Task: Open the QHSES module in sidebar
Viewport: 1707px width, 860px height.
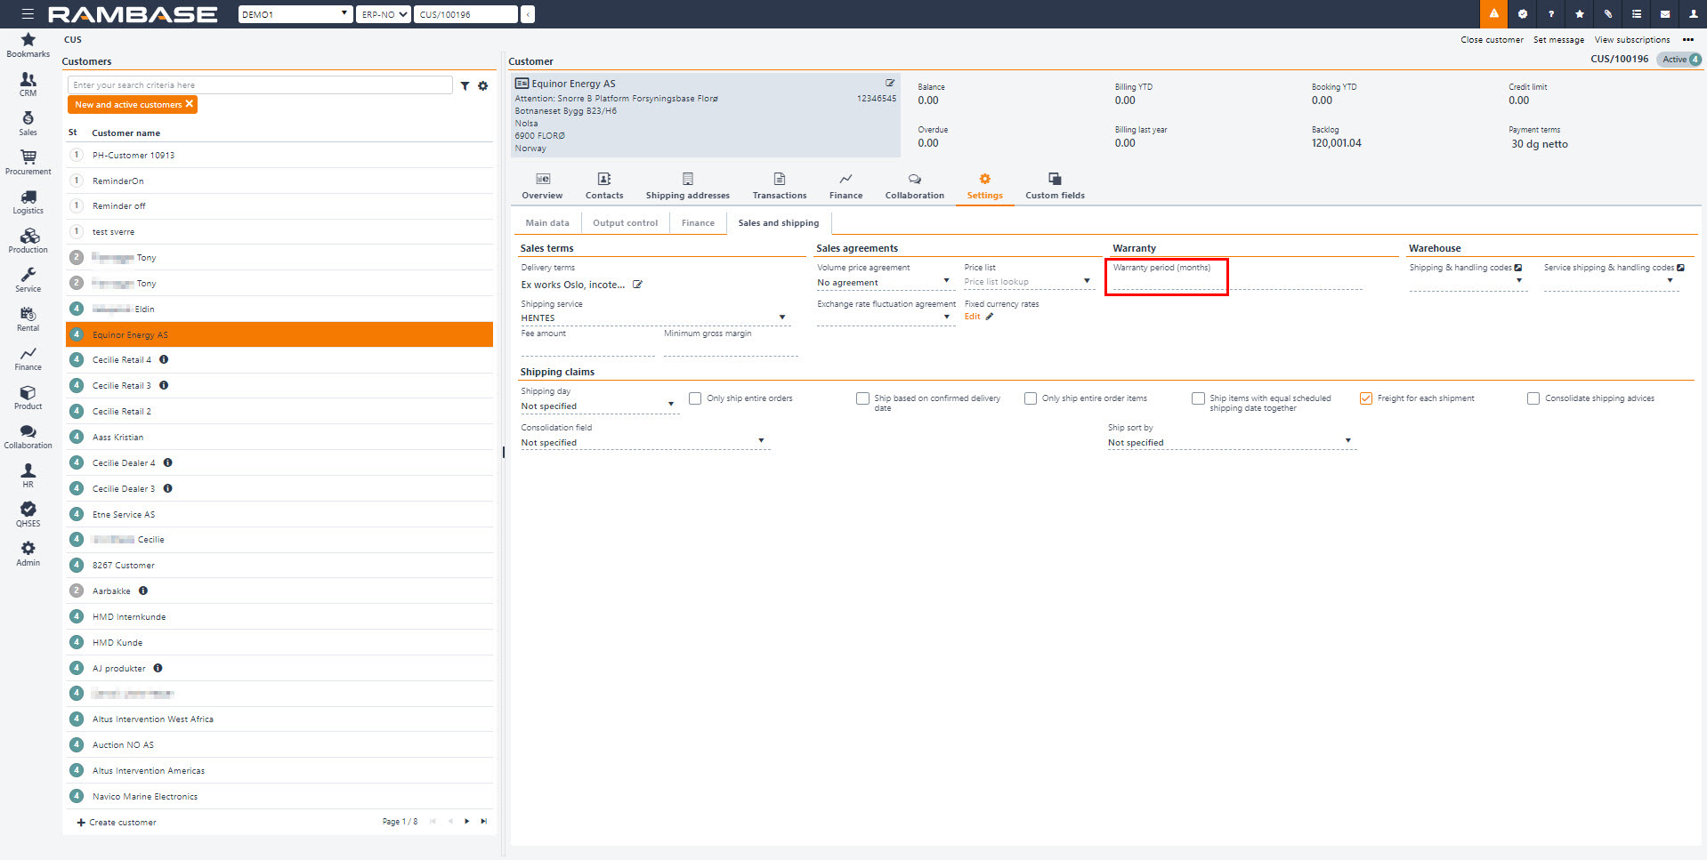Action: pyautogui.click(x=28, y=514)
